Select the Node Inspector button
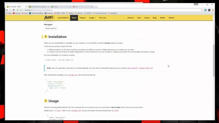 tap(51, 28)
